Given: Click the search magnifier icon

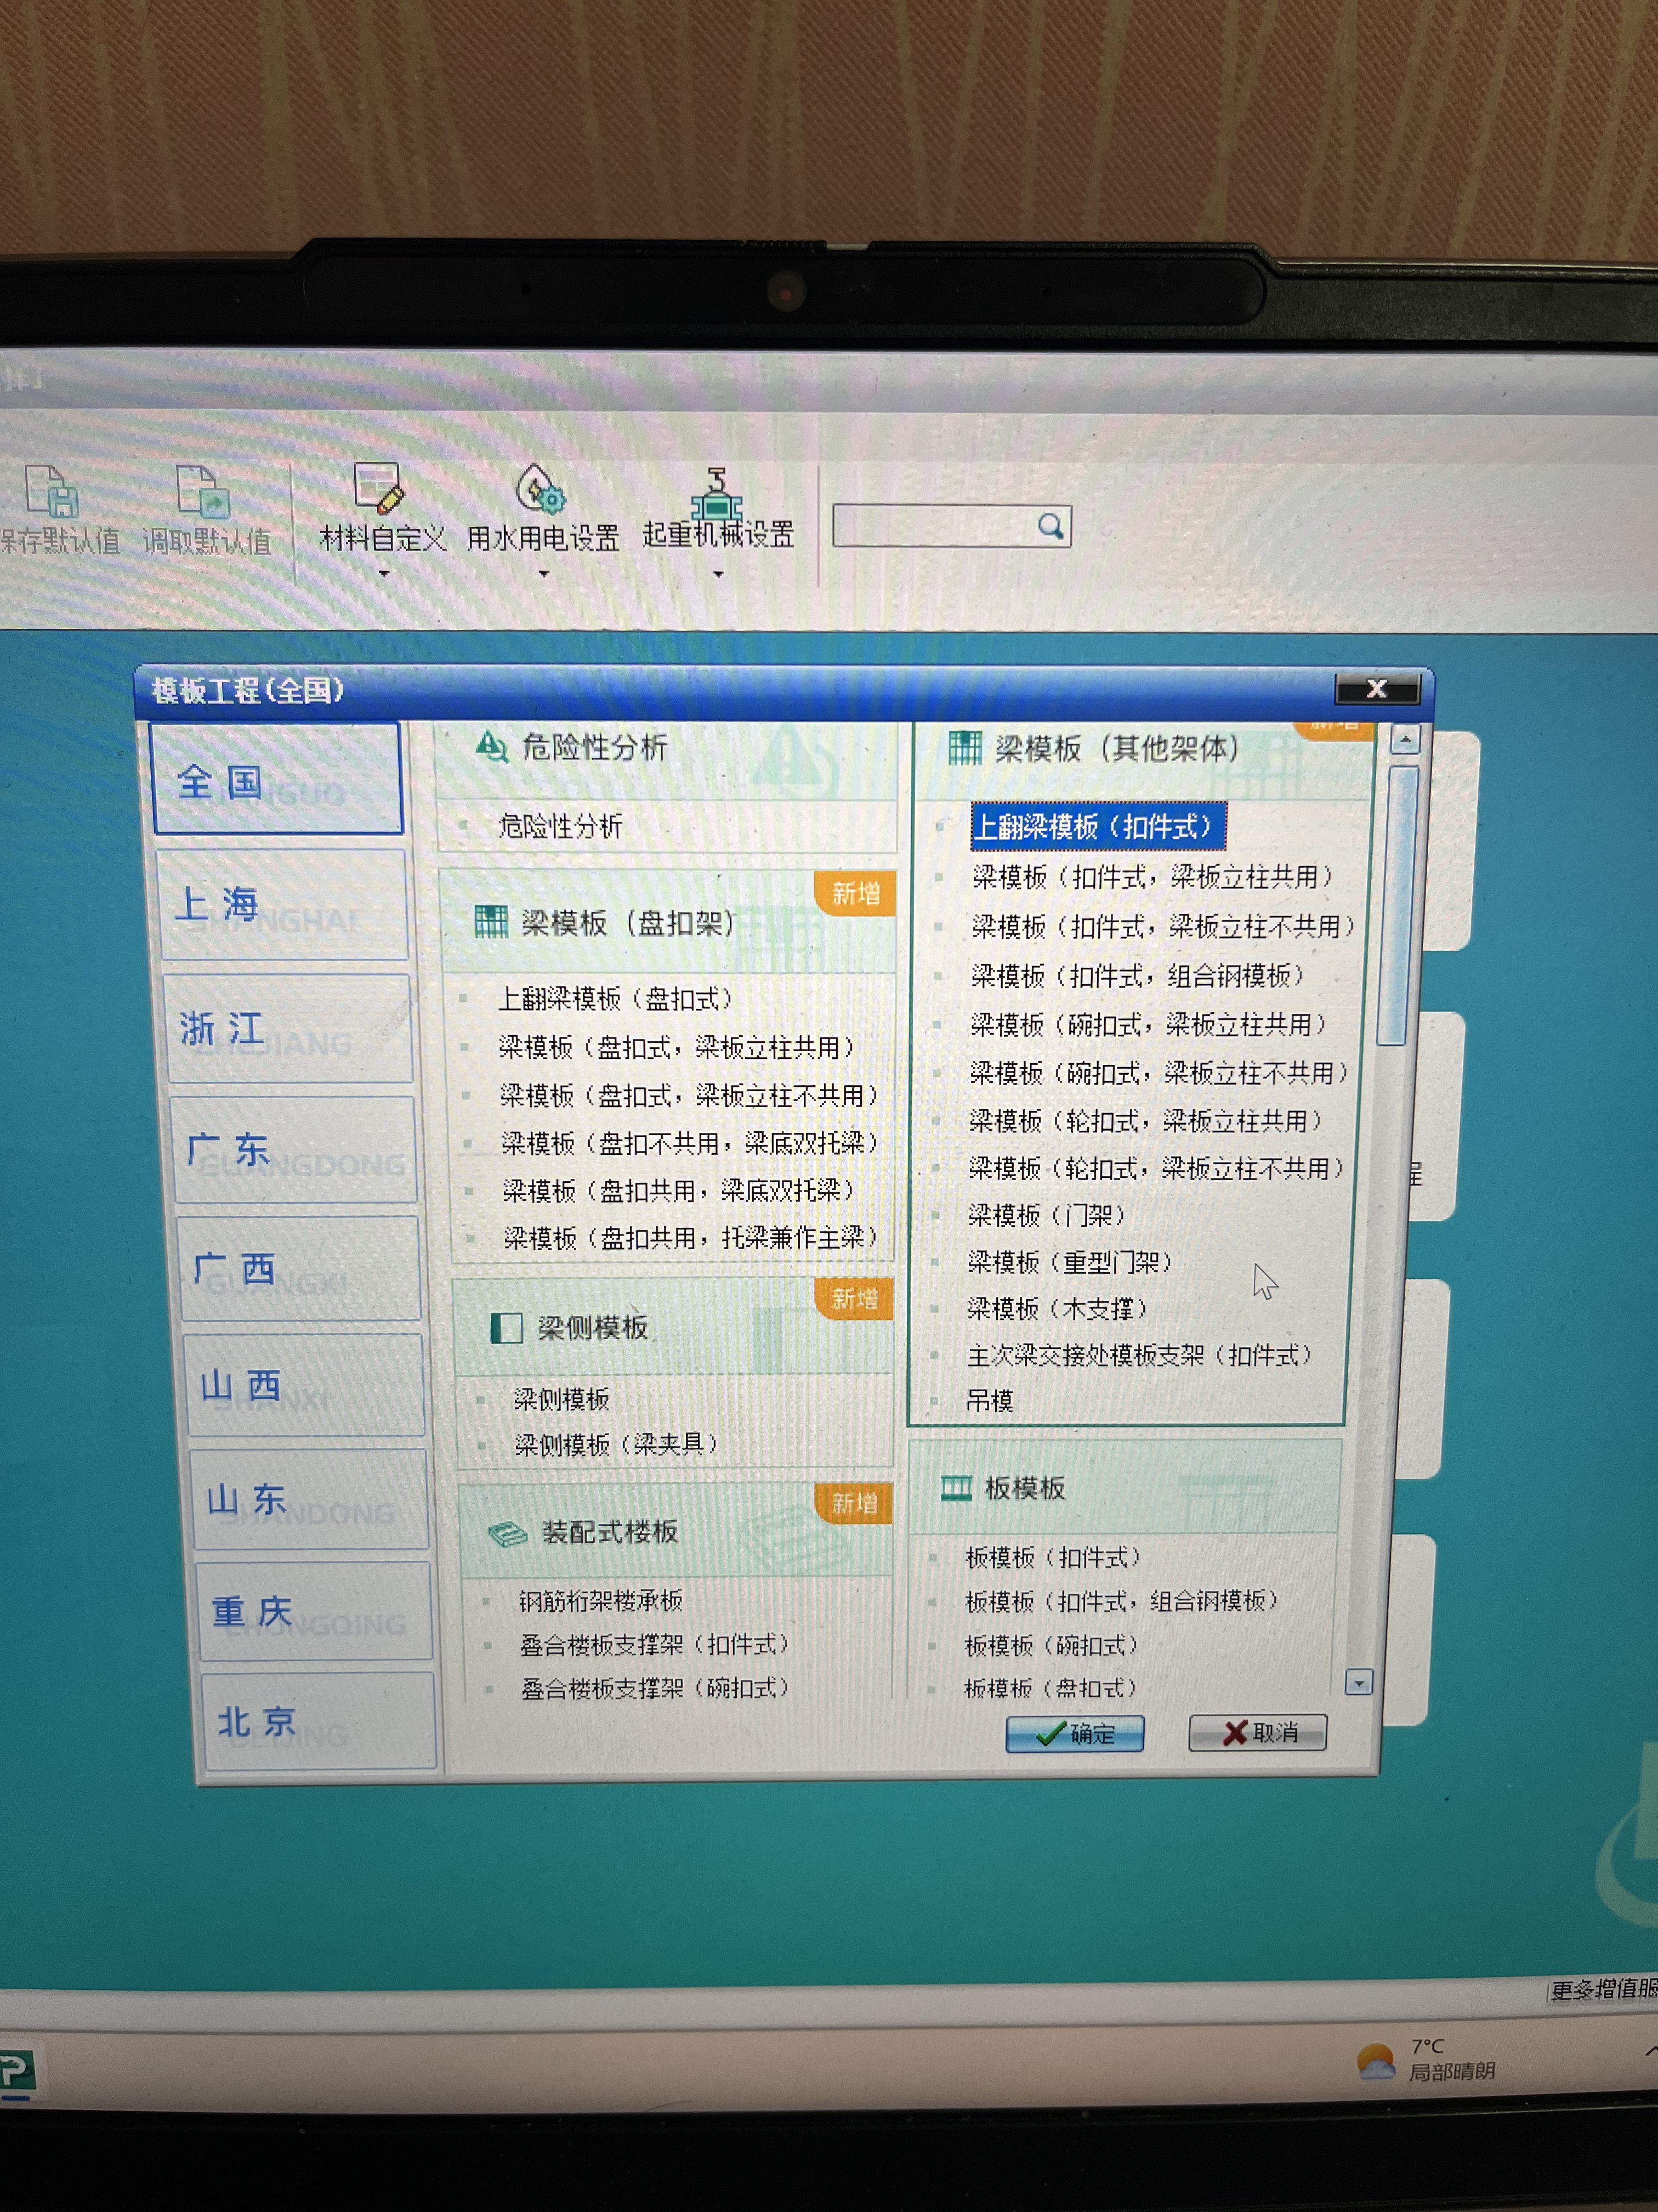Looking at the screenshot, I should [1049, 526].
